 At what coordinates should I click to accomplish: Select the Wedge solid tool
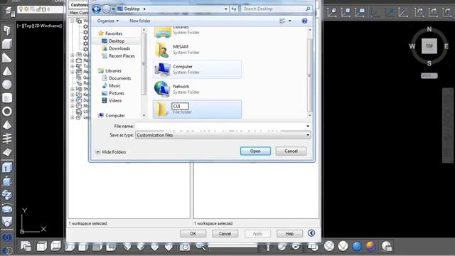click(7, 58)
